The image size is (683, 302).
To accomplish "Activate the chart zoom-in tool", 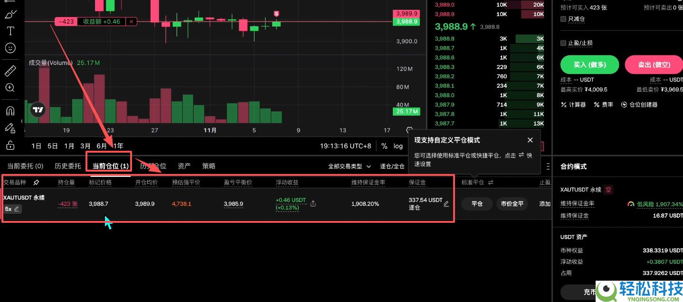I will pyautogui.click(x=10, y=88).
